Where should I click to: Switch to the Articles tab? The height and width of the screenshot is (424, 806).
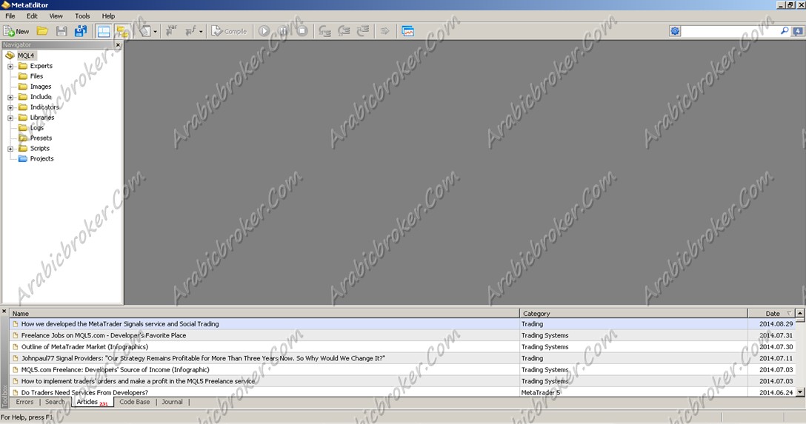pos(93,402)
